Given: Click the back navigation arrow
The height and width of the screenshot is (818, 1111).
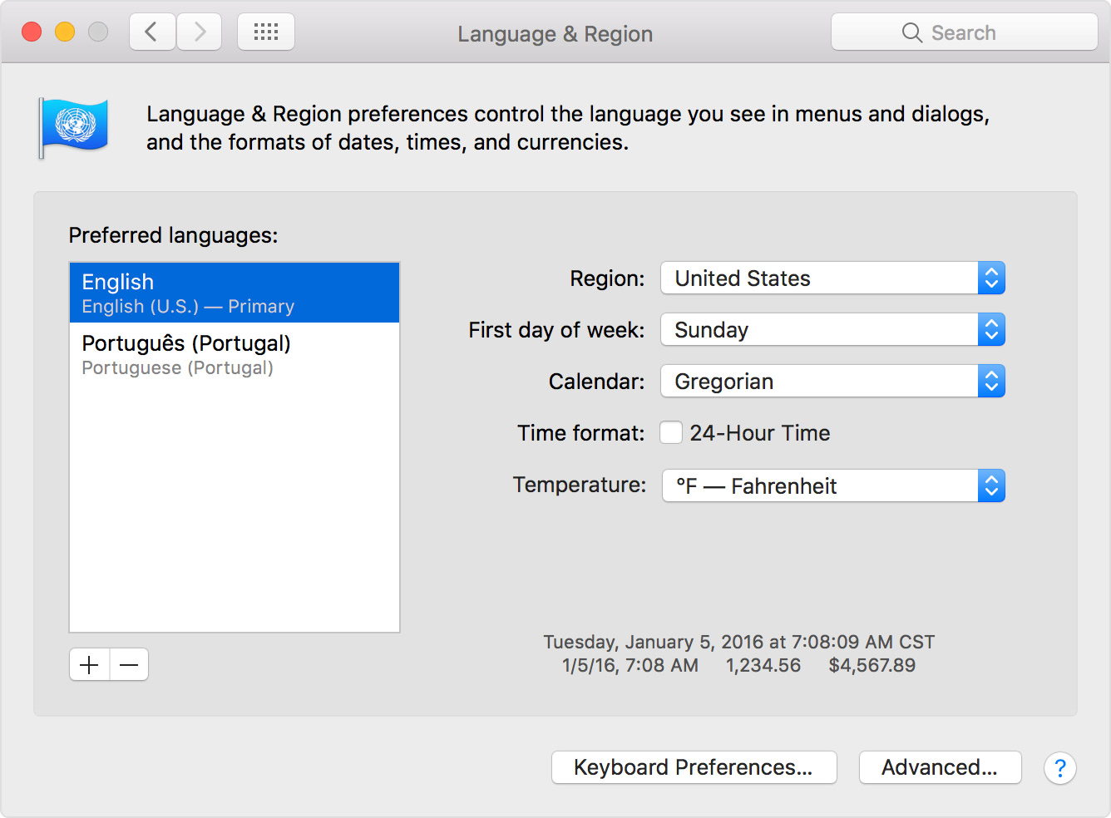Looking at the screenshot, I should pos(152,32).
